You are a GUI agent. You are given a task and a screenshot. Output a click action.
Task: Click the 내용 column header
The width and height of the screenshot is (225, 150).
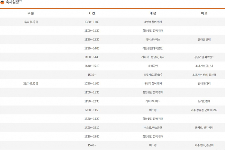pyautogui.click(x=153, y=13)
